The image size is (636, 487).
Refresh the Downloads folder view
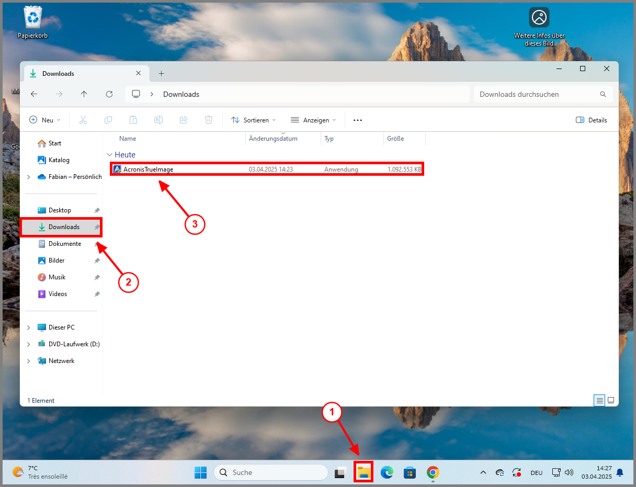pyautogui.click(x=109, y=94)
